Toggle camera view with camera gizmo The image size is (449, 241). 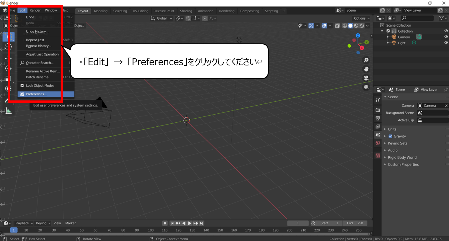tap(366, 78)
